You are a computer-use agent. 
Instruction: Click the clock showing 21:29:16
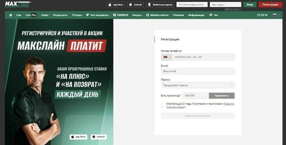coord(262,15)
